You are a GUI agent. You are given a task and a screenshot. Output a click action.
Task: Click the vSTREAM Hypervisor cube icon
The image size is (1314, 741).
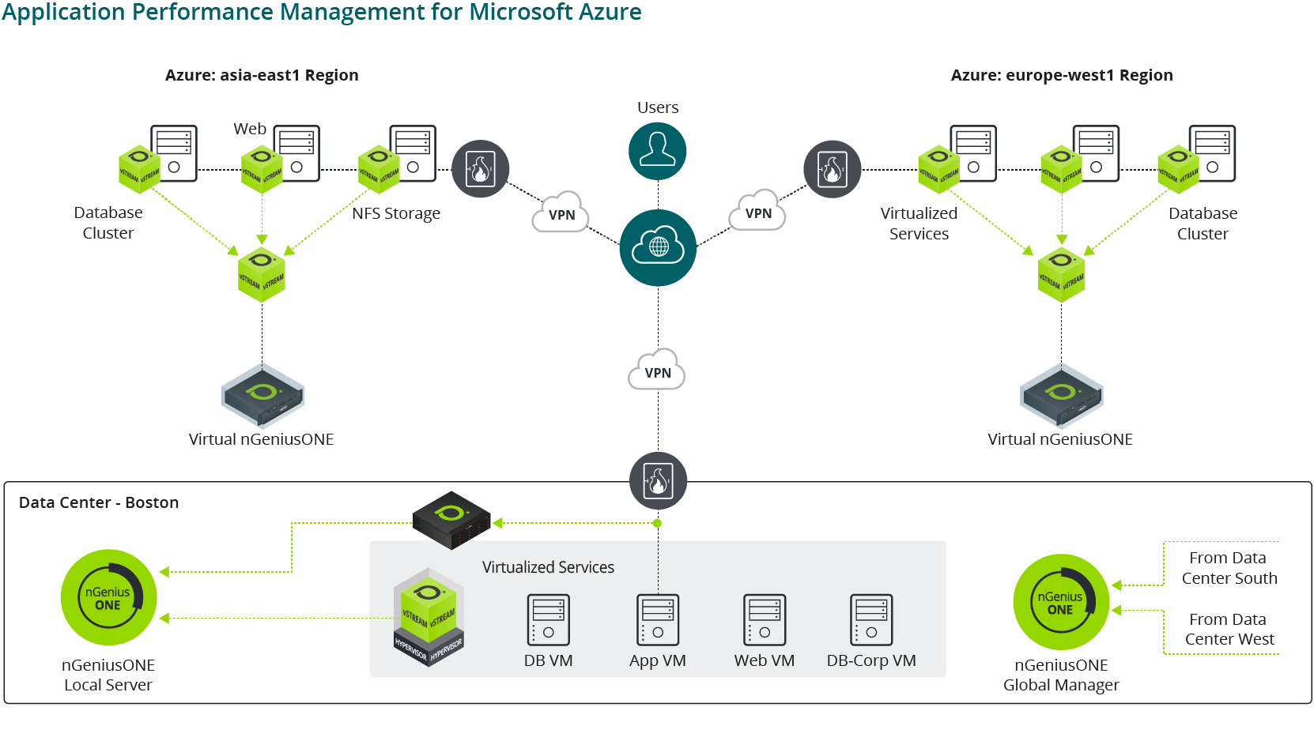pos(429,618)
